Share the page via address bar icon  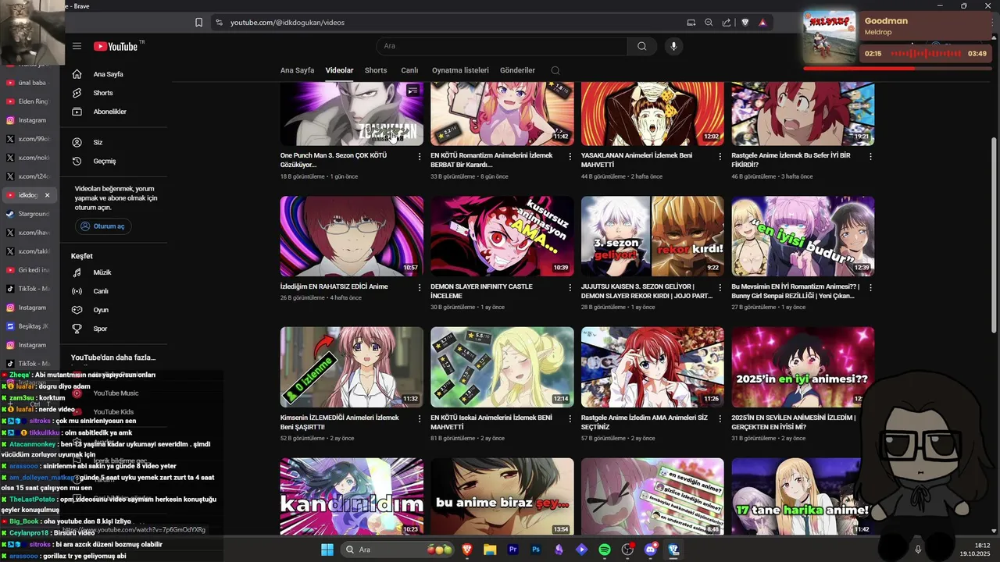tap(727, 23)
